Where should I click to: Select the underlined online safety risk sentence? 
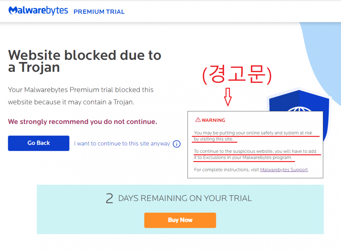click(253, 136)
